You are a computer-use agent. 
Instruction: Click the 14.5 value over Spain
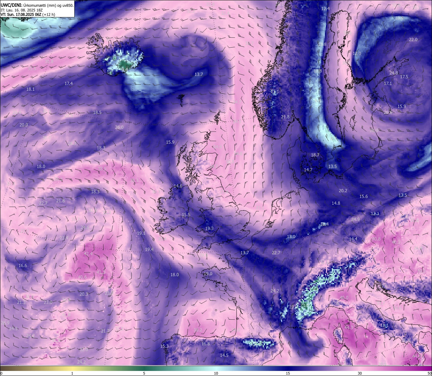(224, 355)
